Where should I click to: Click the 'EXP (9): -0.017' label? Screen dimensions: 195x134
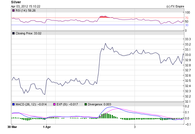pos(67,104)
